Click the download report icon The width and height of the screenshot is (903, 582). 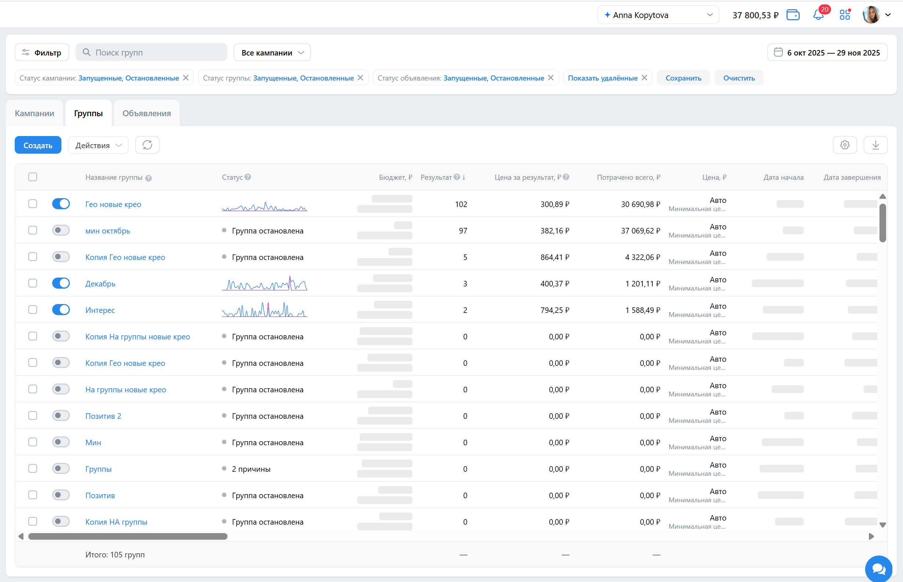click(875, 145)
